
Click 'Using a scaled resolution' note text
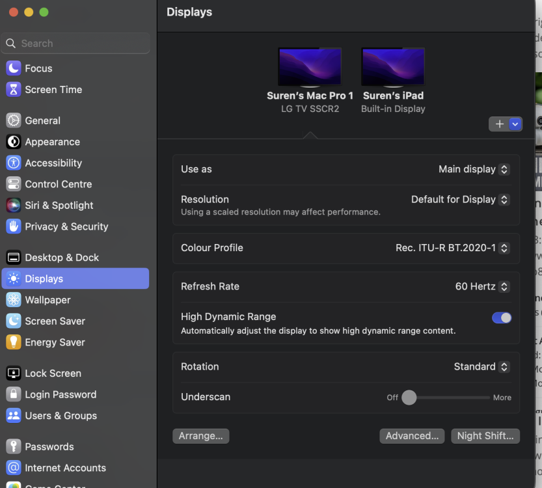(280, 212)
